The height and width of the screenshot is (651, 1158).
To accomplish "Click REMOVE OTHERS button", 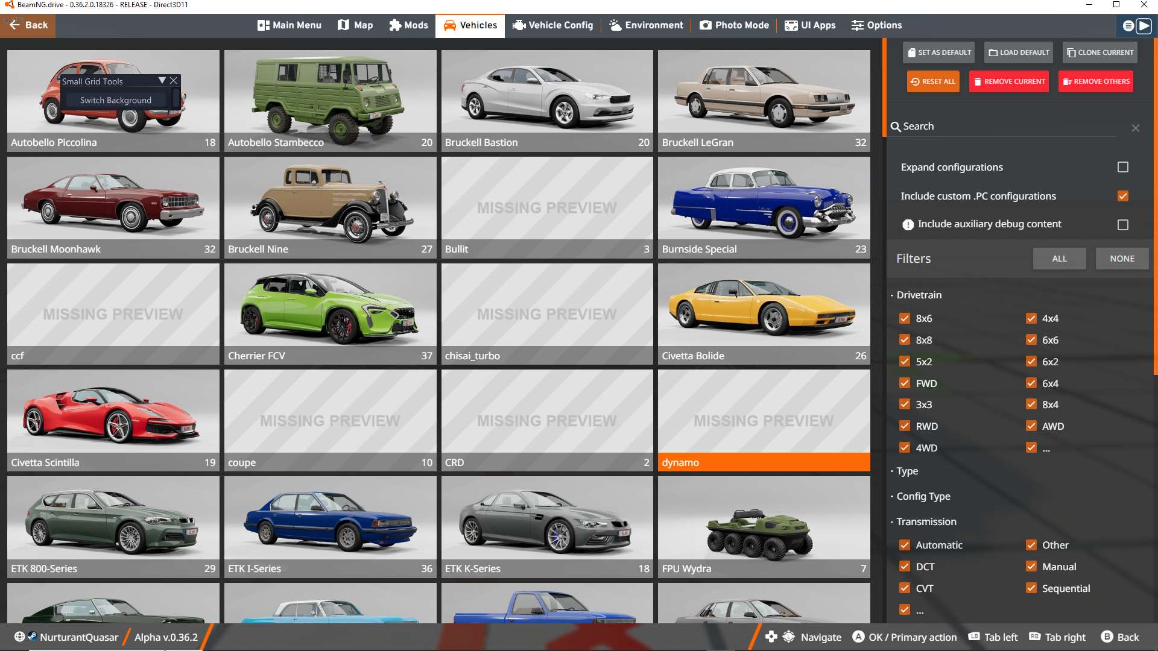I will (x=1096, y=81).
